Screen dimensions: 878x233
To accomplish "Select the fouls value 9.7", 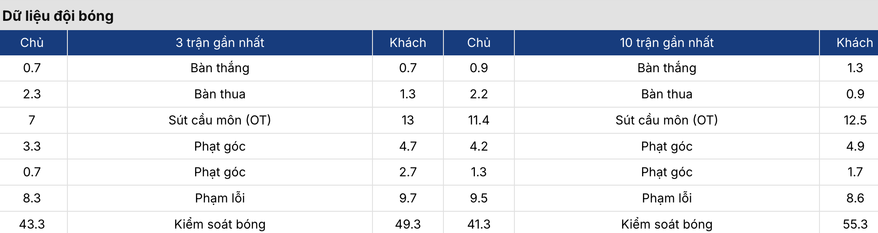I will pyautogui.click(x=408, y=198).
